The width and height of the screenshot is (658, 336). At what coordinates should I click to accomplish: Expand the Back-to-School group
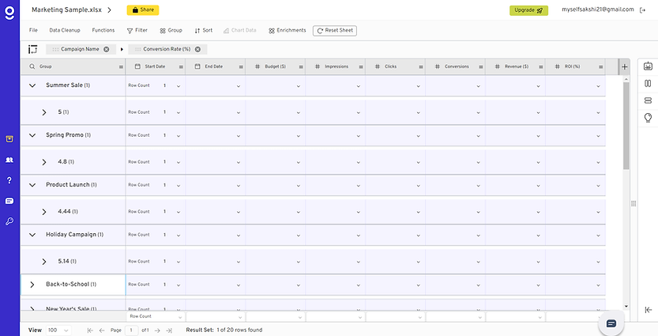pyautogui.click(x=32, y=284)
